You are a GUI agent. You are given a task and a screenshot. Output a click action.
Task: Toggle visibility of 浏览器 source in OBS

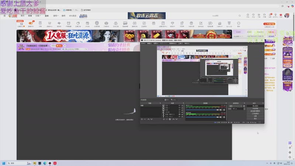180,112
